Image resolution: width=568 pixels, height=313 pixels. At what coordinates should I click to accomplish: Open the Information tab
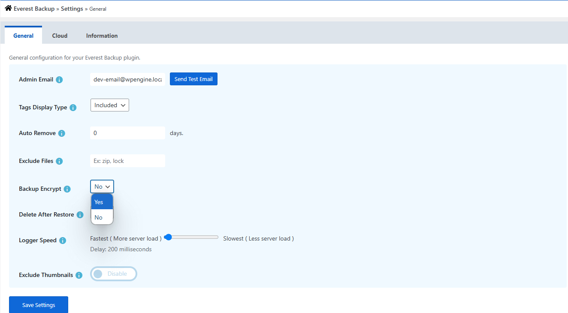[x=102, y=36]
